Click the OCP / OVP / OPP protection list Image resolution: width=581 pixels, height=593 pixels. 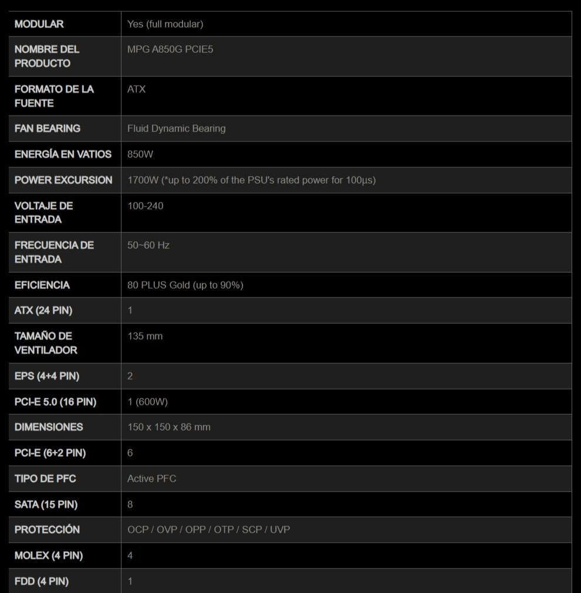[x=208, y=530]
